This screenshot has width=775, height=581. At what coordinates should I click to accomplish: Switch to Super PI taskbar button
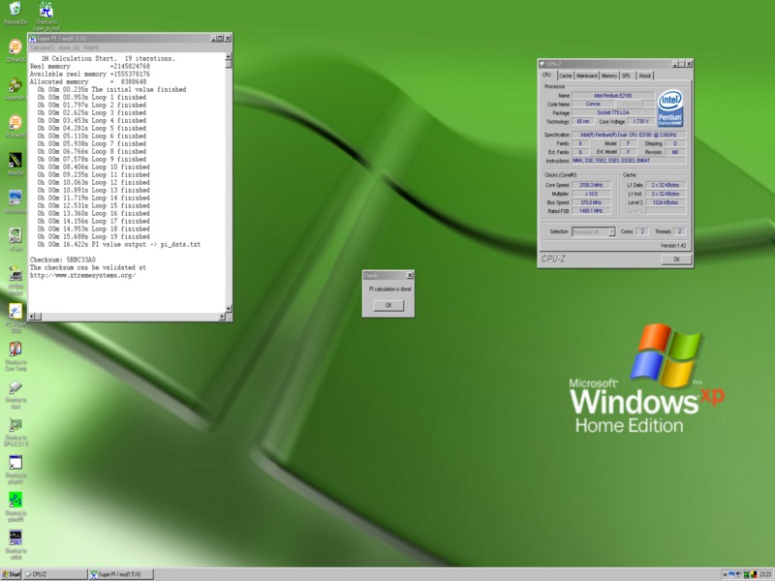pyautogui.click(x=121, y=574)
